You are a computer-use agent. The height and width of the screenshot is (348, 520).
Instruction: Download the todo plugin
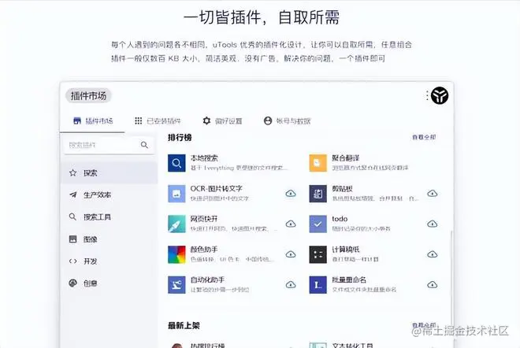click(432, 224)
